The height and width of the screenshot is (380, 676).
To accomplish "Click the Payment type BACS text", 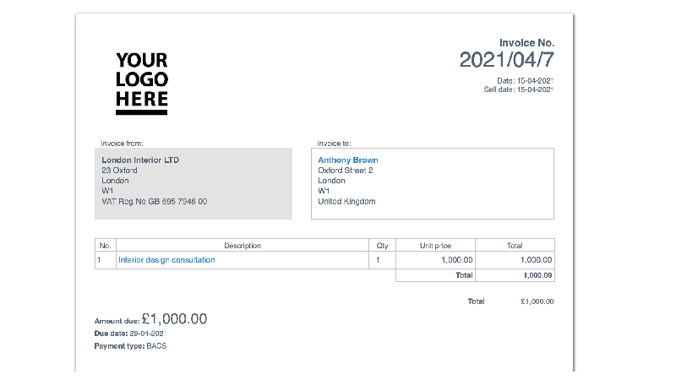I will pyautogui.click(x=130, y=346).
